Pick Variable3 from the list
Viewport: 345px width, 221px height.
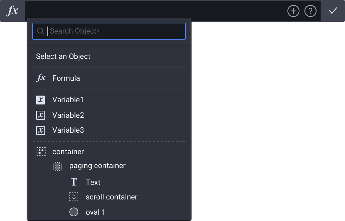click(68, 130)
